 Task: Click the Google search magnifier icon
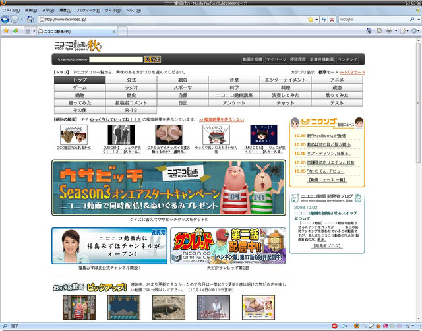click(x=412, y=19)
